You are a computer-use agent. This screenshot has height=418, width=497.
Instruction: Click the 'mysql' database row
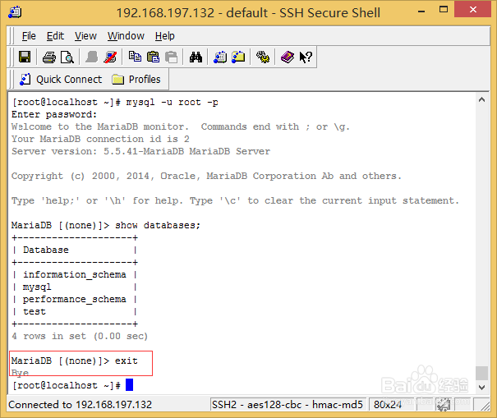(x=75, y=287)
